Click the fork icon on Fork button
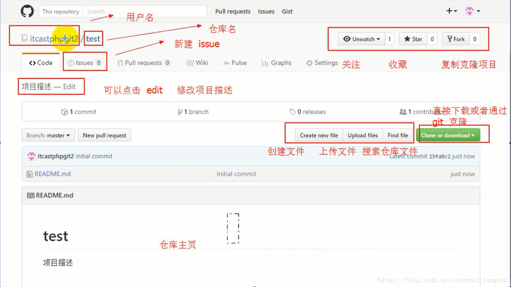The height and width of the screenshot is (287, 511). coord(450,39)
